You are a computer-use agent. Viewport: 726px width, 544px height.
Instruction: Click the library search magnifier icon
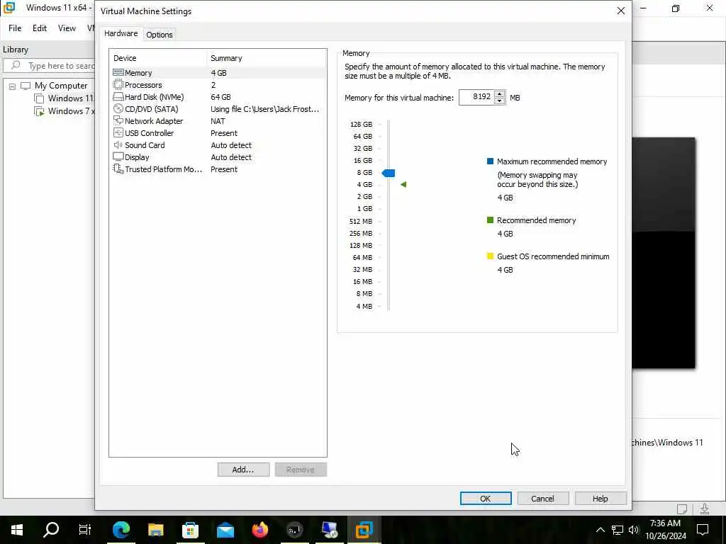16,65
